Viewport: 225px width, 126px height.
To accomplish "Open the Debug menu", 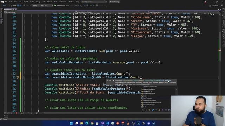I will click(x=38, y=2).
